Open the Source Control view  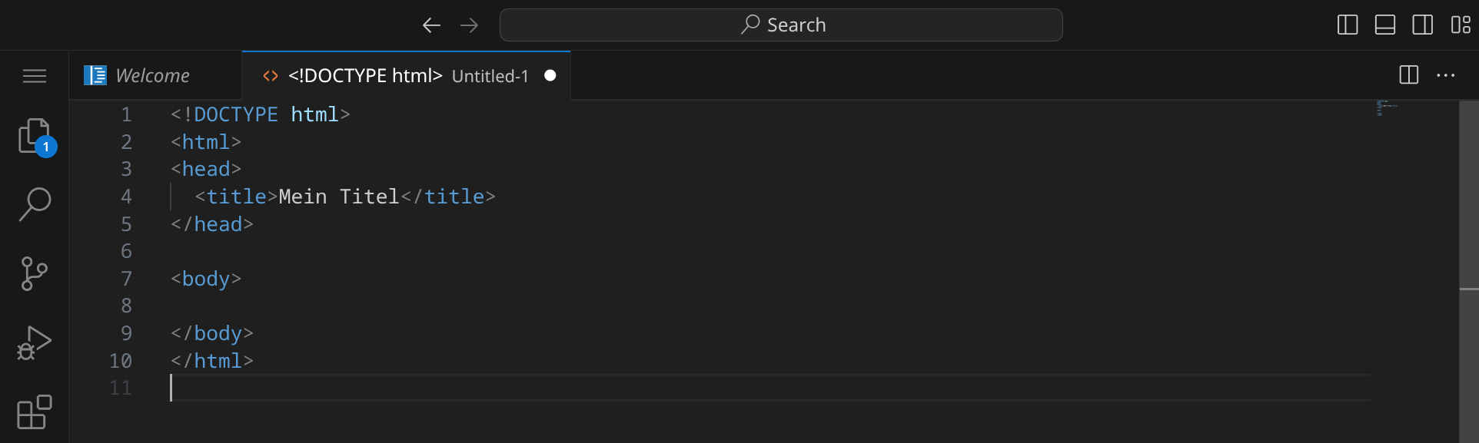(x=35, y=273)
